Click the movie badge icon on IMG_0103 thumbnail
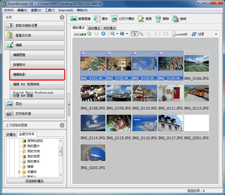Screen dimensions: 225x195 [134, 53]
